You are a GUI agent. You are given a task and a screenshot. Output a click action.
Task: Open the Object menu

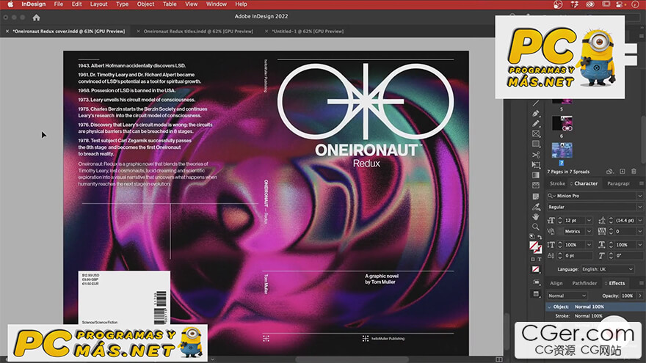pos(145,4)
